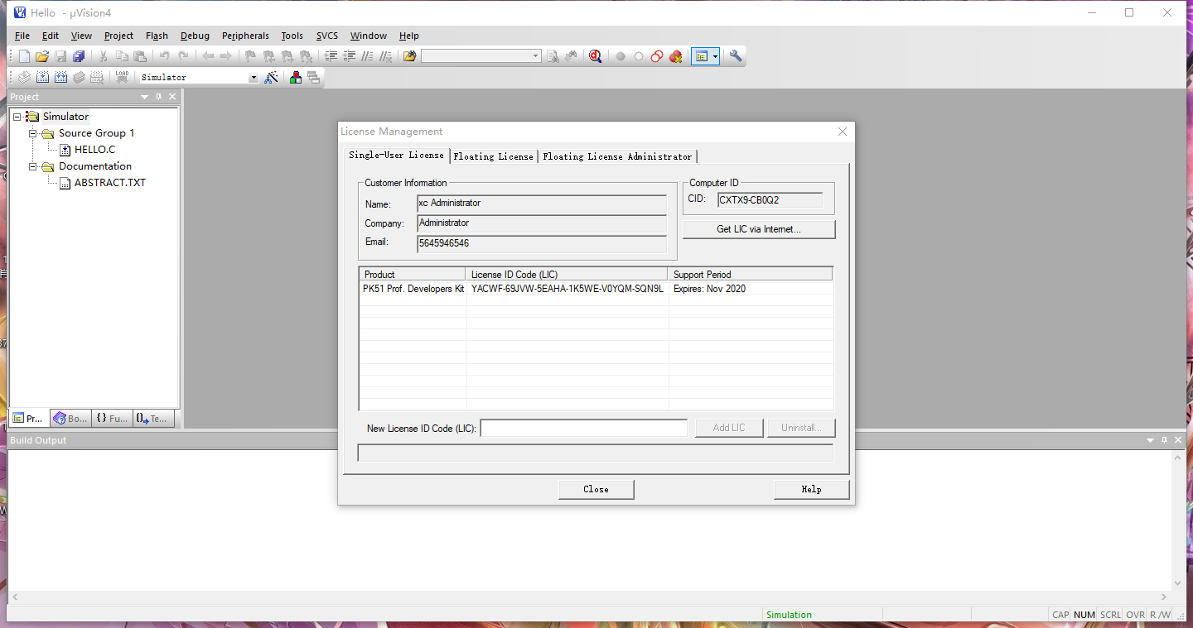Pin the Project panel
The image size is (1193, 628).
tap(159, 97)
